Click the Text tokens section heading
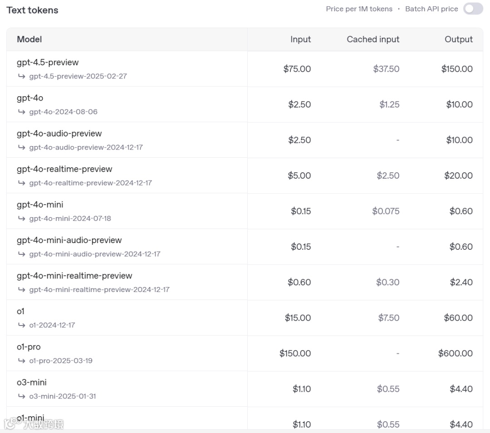This screenshot has width=490, height=433. click(32, 10)
